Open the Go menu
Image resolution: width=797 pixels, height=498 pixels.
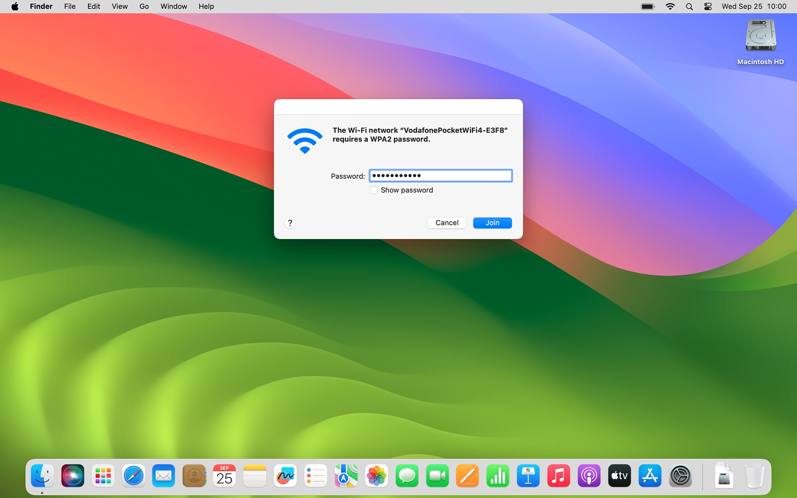tap(144, 6)
